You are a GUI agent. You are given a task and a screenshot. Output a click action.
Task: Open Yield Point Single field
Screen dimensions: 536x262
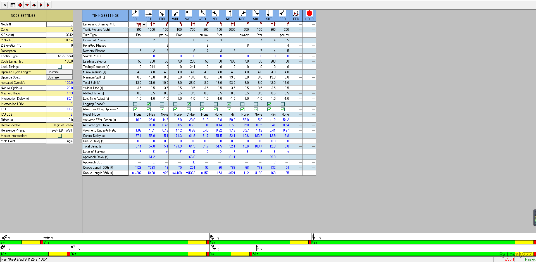pyautogui.click(x=59, y=141)
